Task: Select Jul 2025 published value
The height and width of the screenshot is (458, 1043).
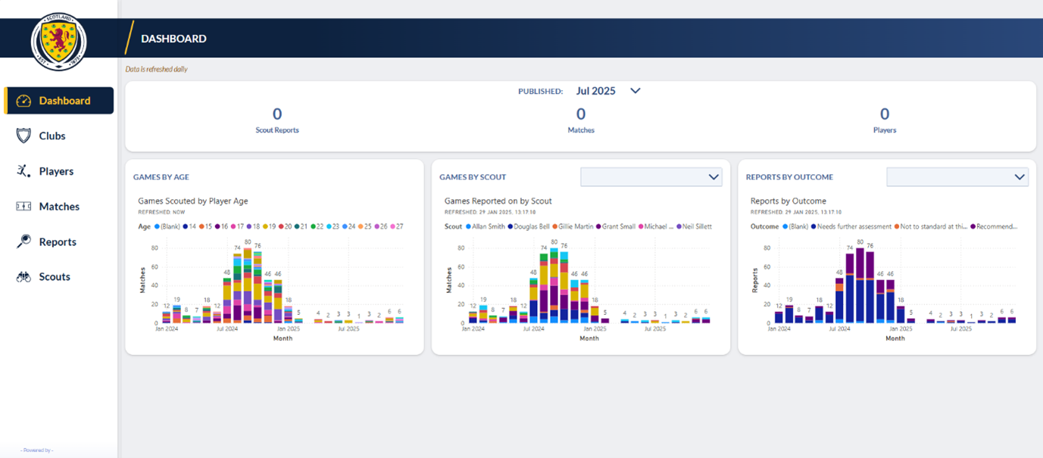Action: [x=595, y=91]
